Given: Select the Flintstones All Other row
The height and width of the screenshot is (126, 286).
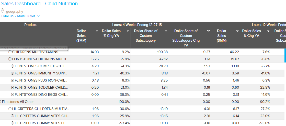Looking at the screenshot, I should tap(18, 102).
